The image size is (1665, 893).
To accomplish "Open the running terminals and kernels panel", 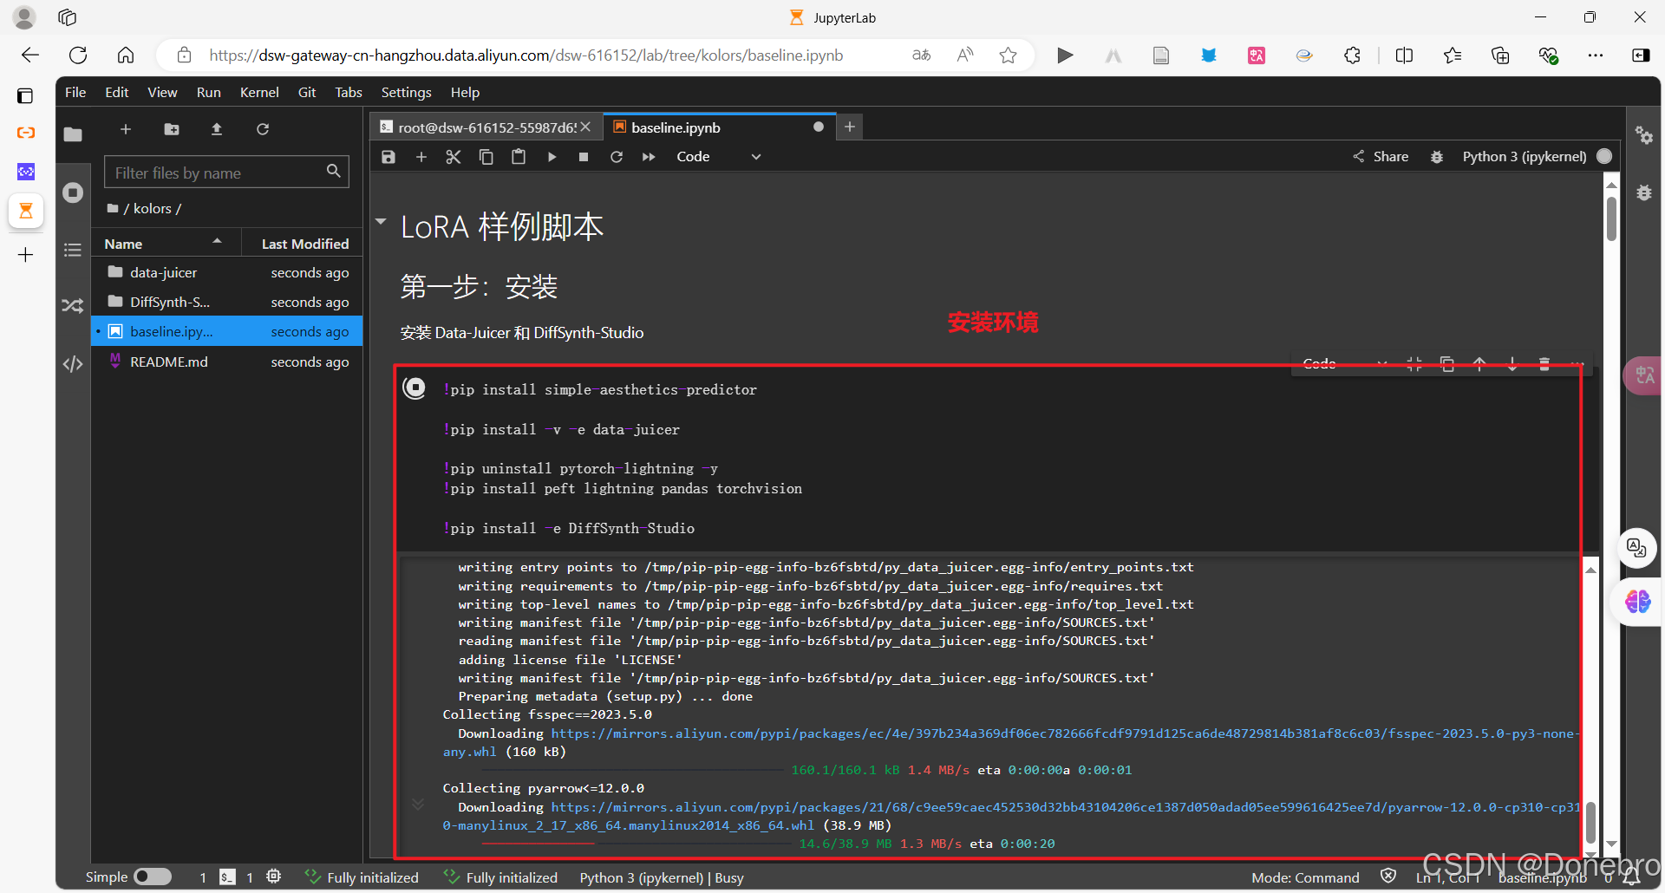I will coord(73,192).
